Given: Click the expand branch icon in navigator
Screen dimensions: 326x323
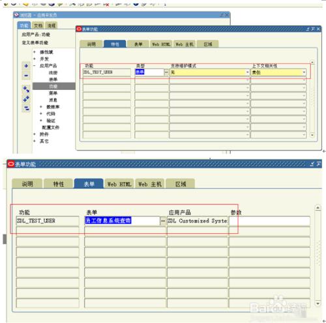Looking at the screenshot, I should coord(26,89).
